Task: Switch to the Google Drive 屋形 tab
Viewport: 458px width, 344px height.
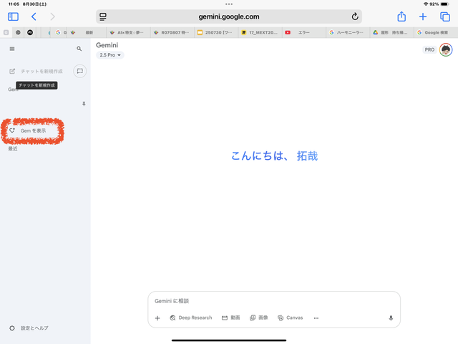Action: (391, 32)
